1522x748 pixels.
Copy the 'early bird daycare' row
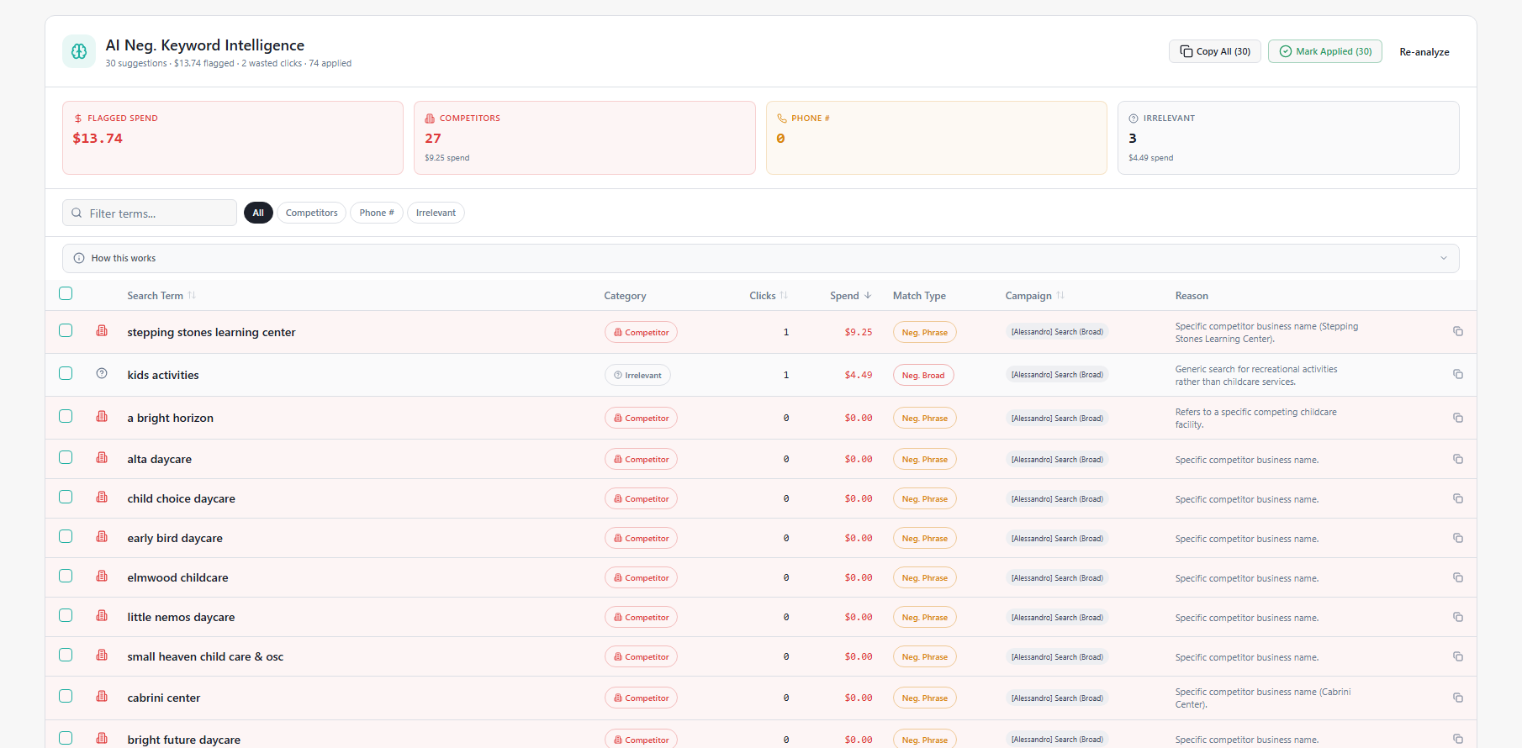1458,538
